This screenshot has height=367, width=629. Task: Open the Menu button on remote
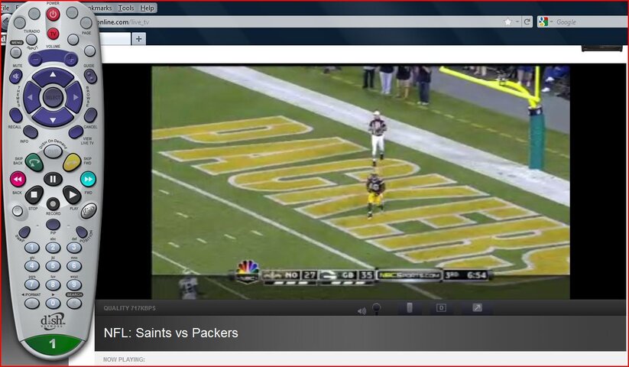pyautogui.click(x=15, y=52)
